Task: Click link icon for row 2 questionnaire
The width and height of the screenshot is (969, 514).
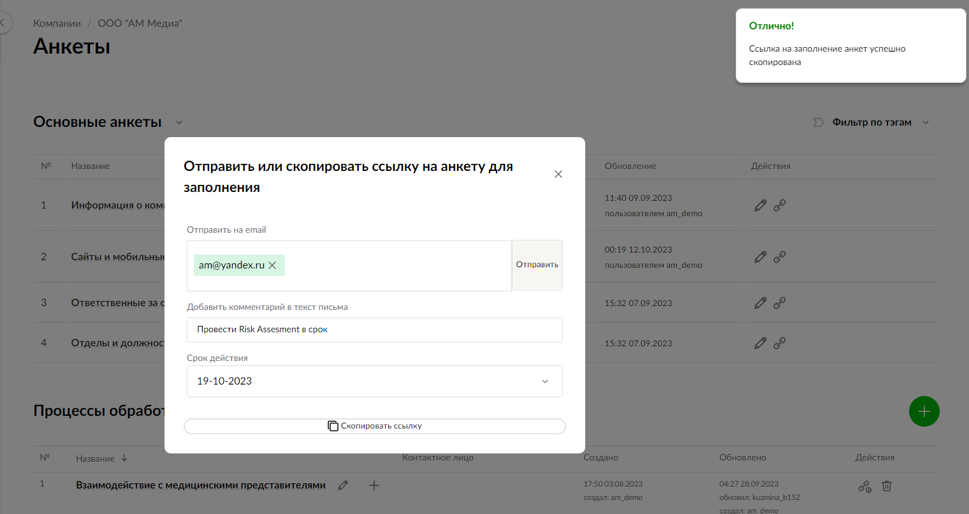Action: click(x=780, y=257)
